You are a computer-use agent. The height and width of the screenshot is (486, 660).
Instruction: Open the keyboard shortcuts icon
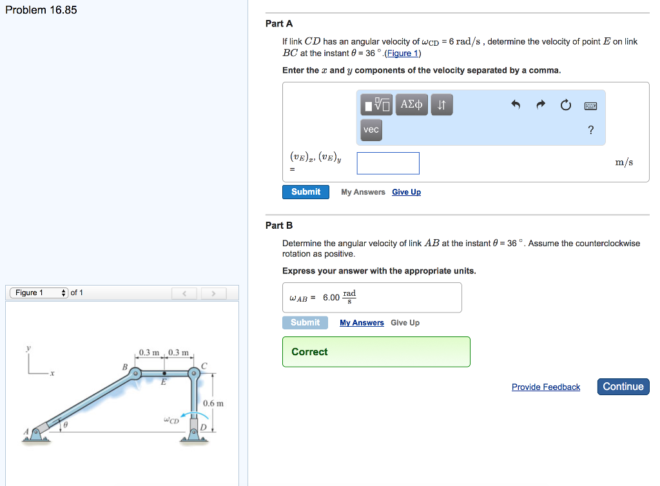pos(590,104)
